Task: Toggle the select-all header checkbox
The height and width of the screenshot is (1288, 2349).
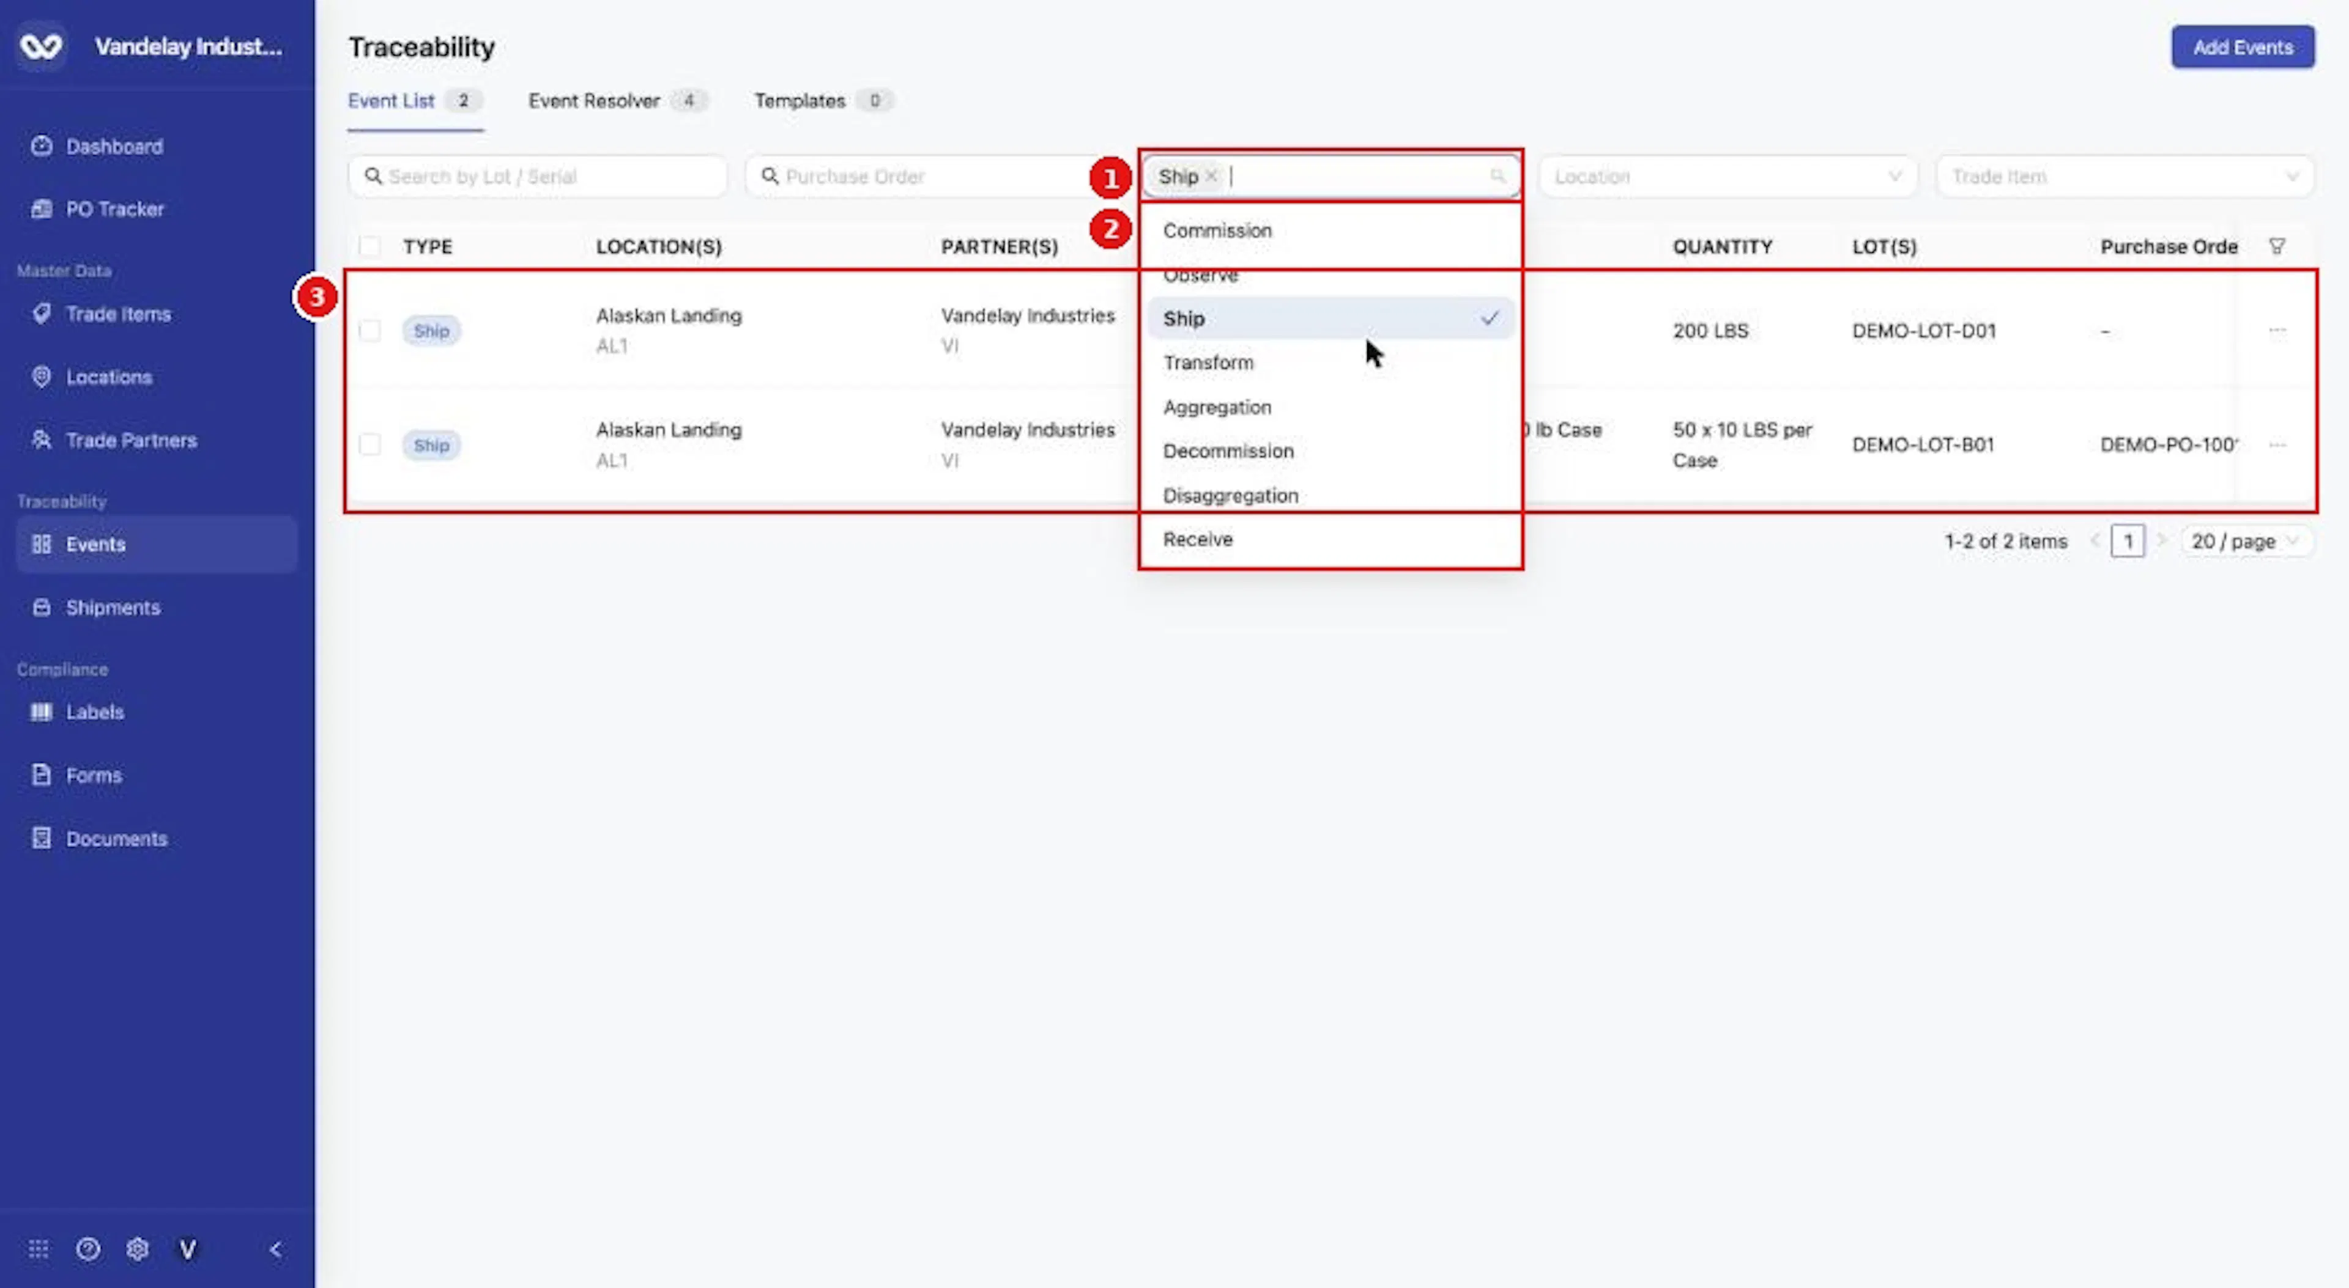Action: point(369,246)
